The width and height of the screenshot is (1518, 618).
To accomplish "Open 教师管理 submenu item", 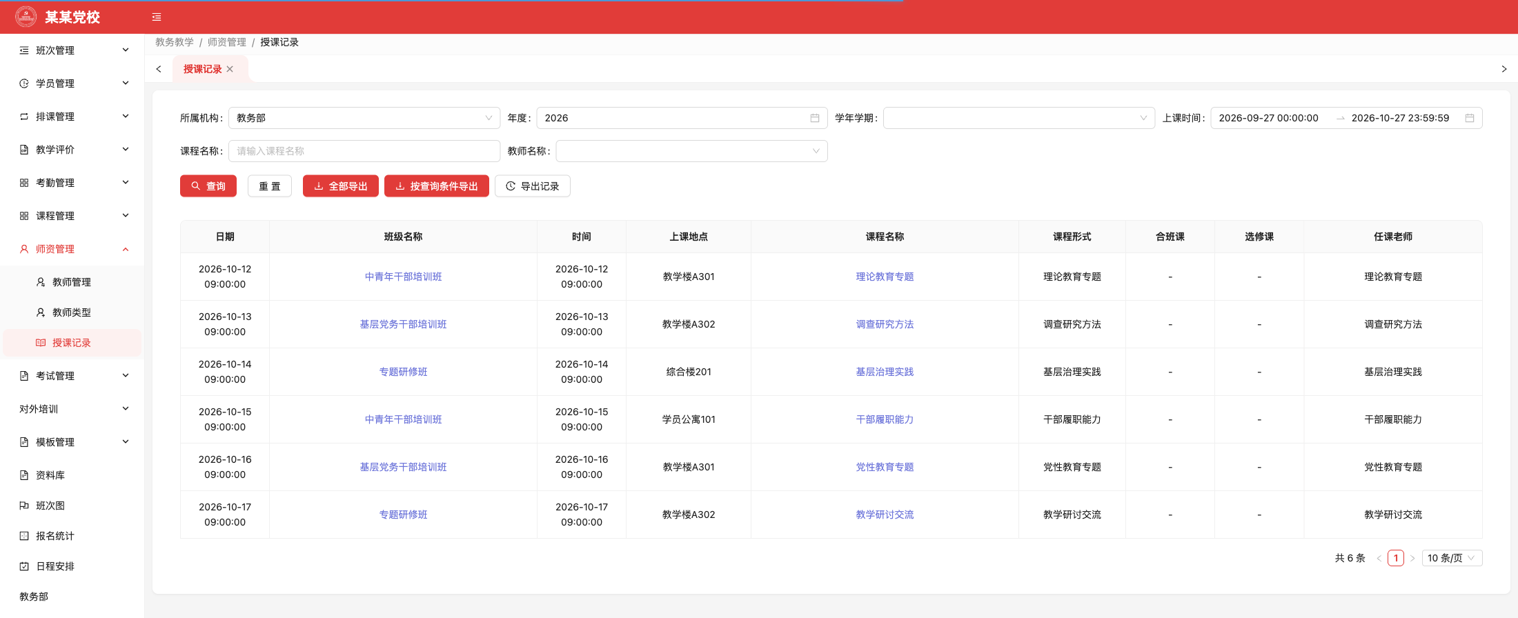I will point(72,282).
